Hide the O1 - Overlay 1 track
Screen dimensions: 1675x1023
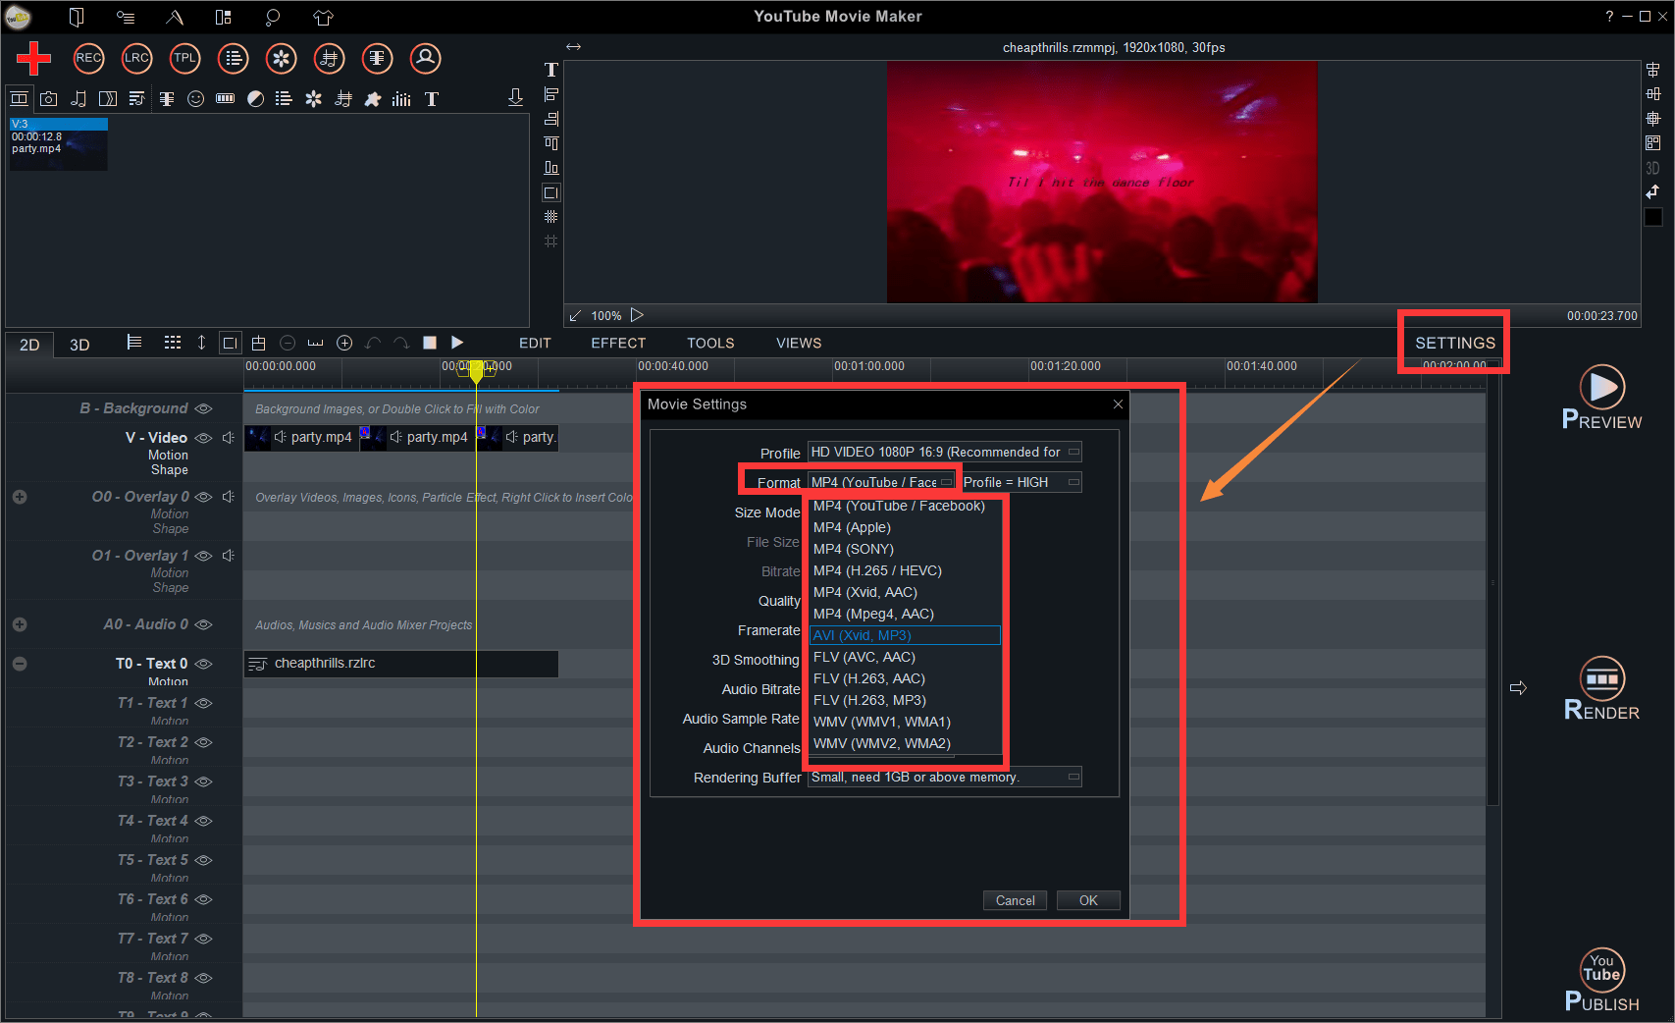203,556
